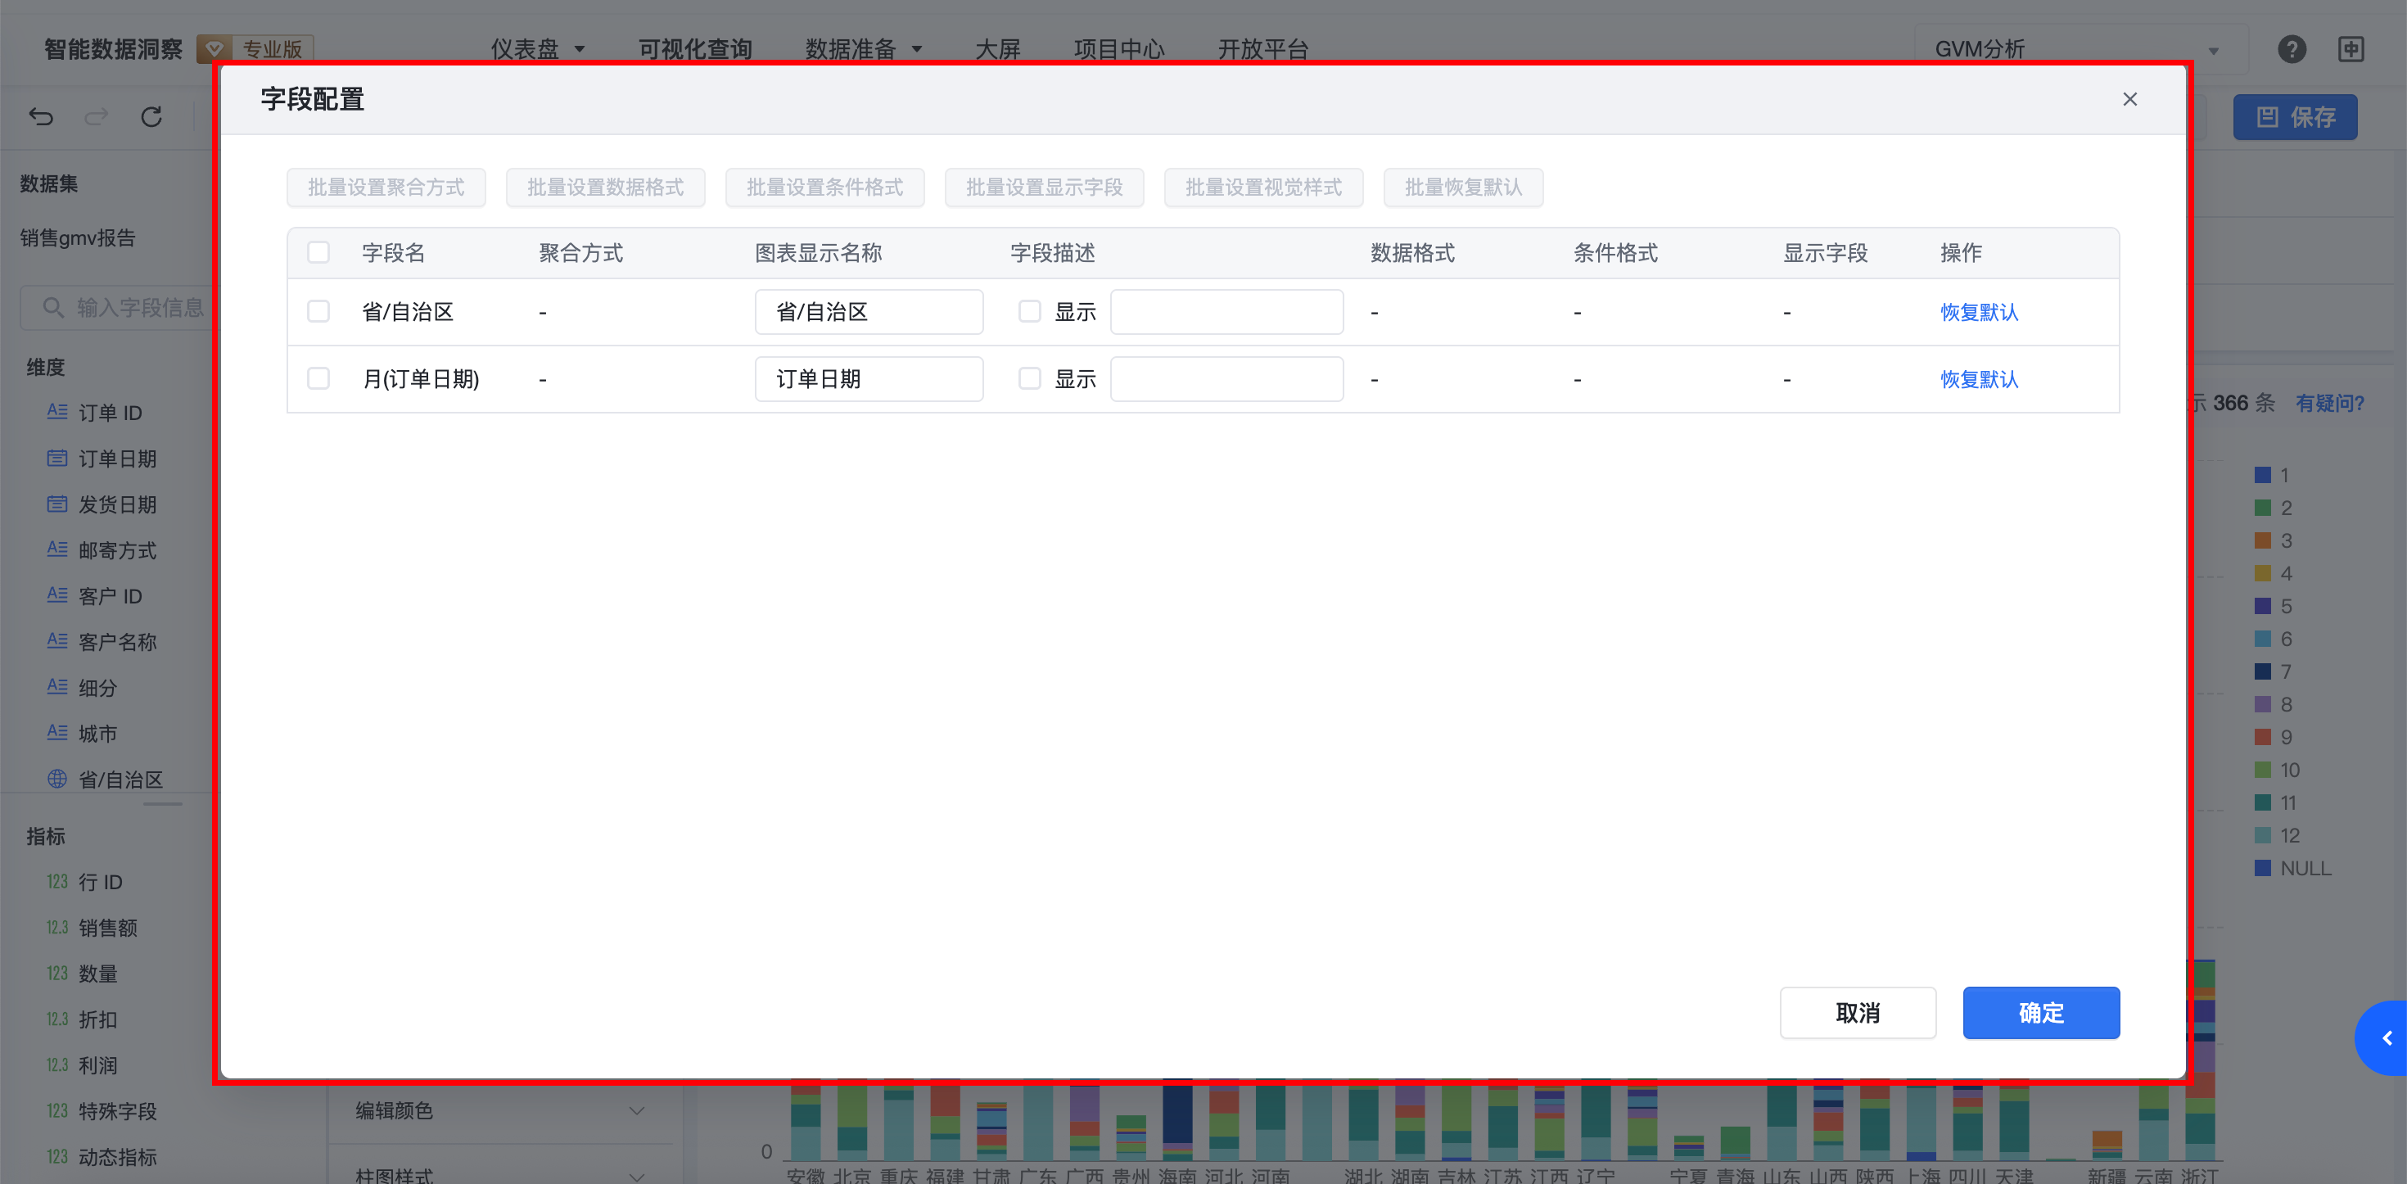Go to 项目中心 tab
Screen dimensions: 2407x1184
coord(1118,49)
